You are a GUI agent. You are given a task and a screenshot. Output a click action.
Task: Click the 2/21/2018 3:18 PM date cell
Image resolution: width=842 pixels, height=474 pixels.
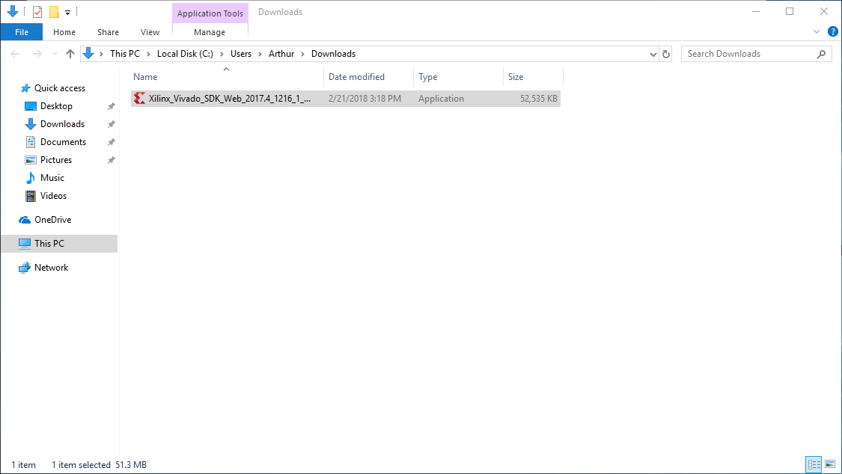tap(364, 99)
